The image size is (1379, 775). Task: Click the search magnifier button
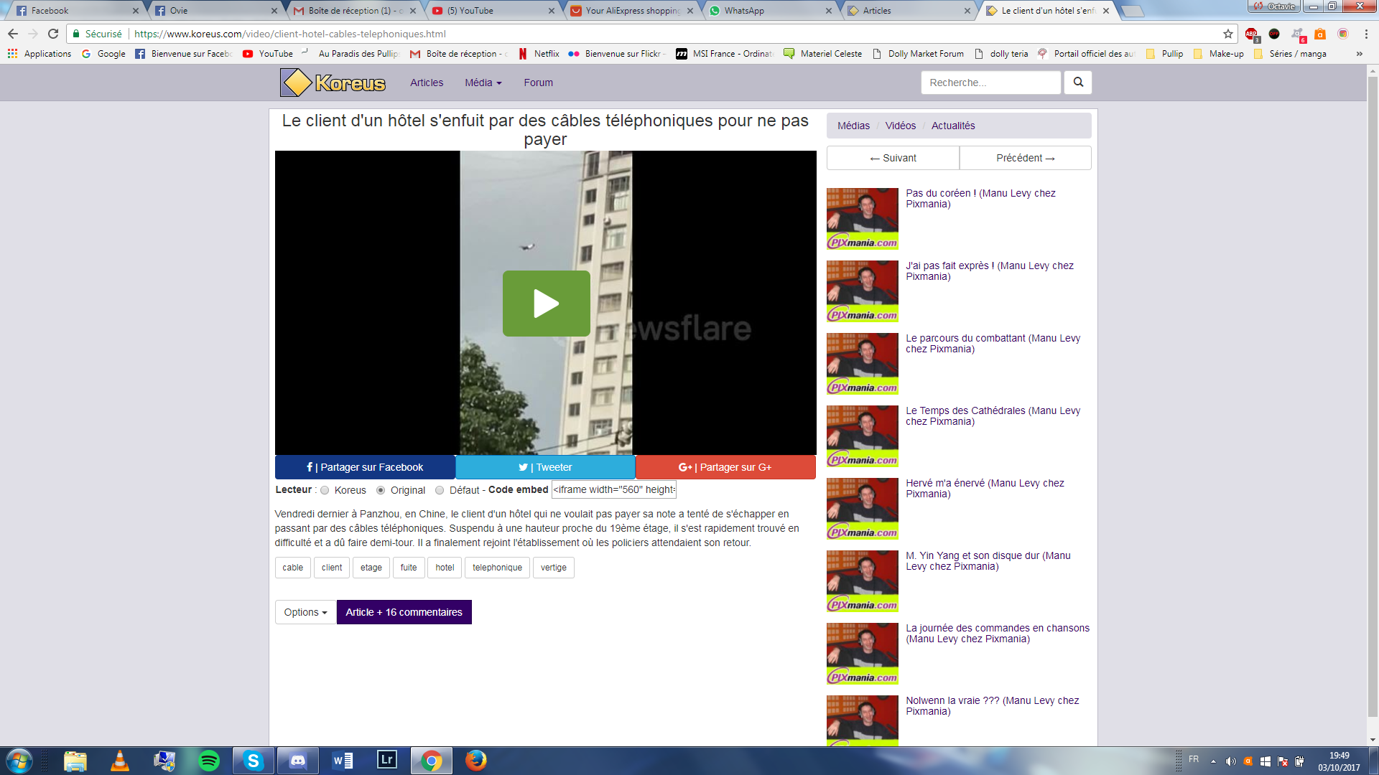[x=1077, y=83]
